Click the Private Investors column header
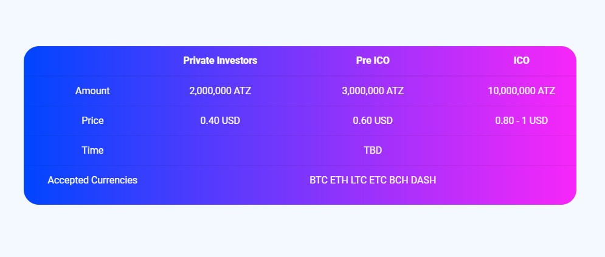Screen dimensions: 605x257 click(x=220, y=61)
